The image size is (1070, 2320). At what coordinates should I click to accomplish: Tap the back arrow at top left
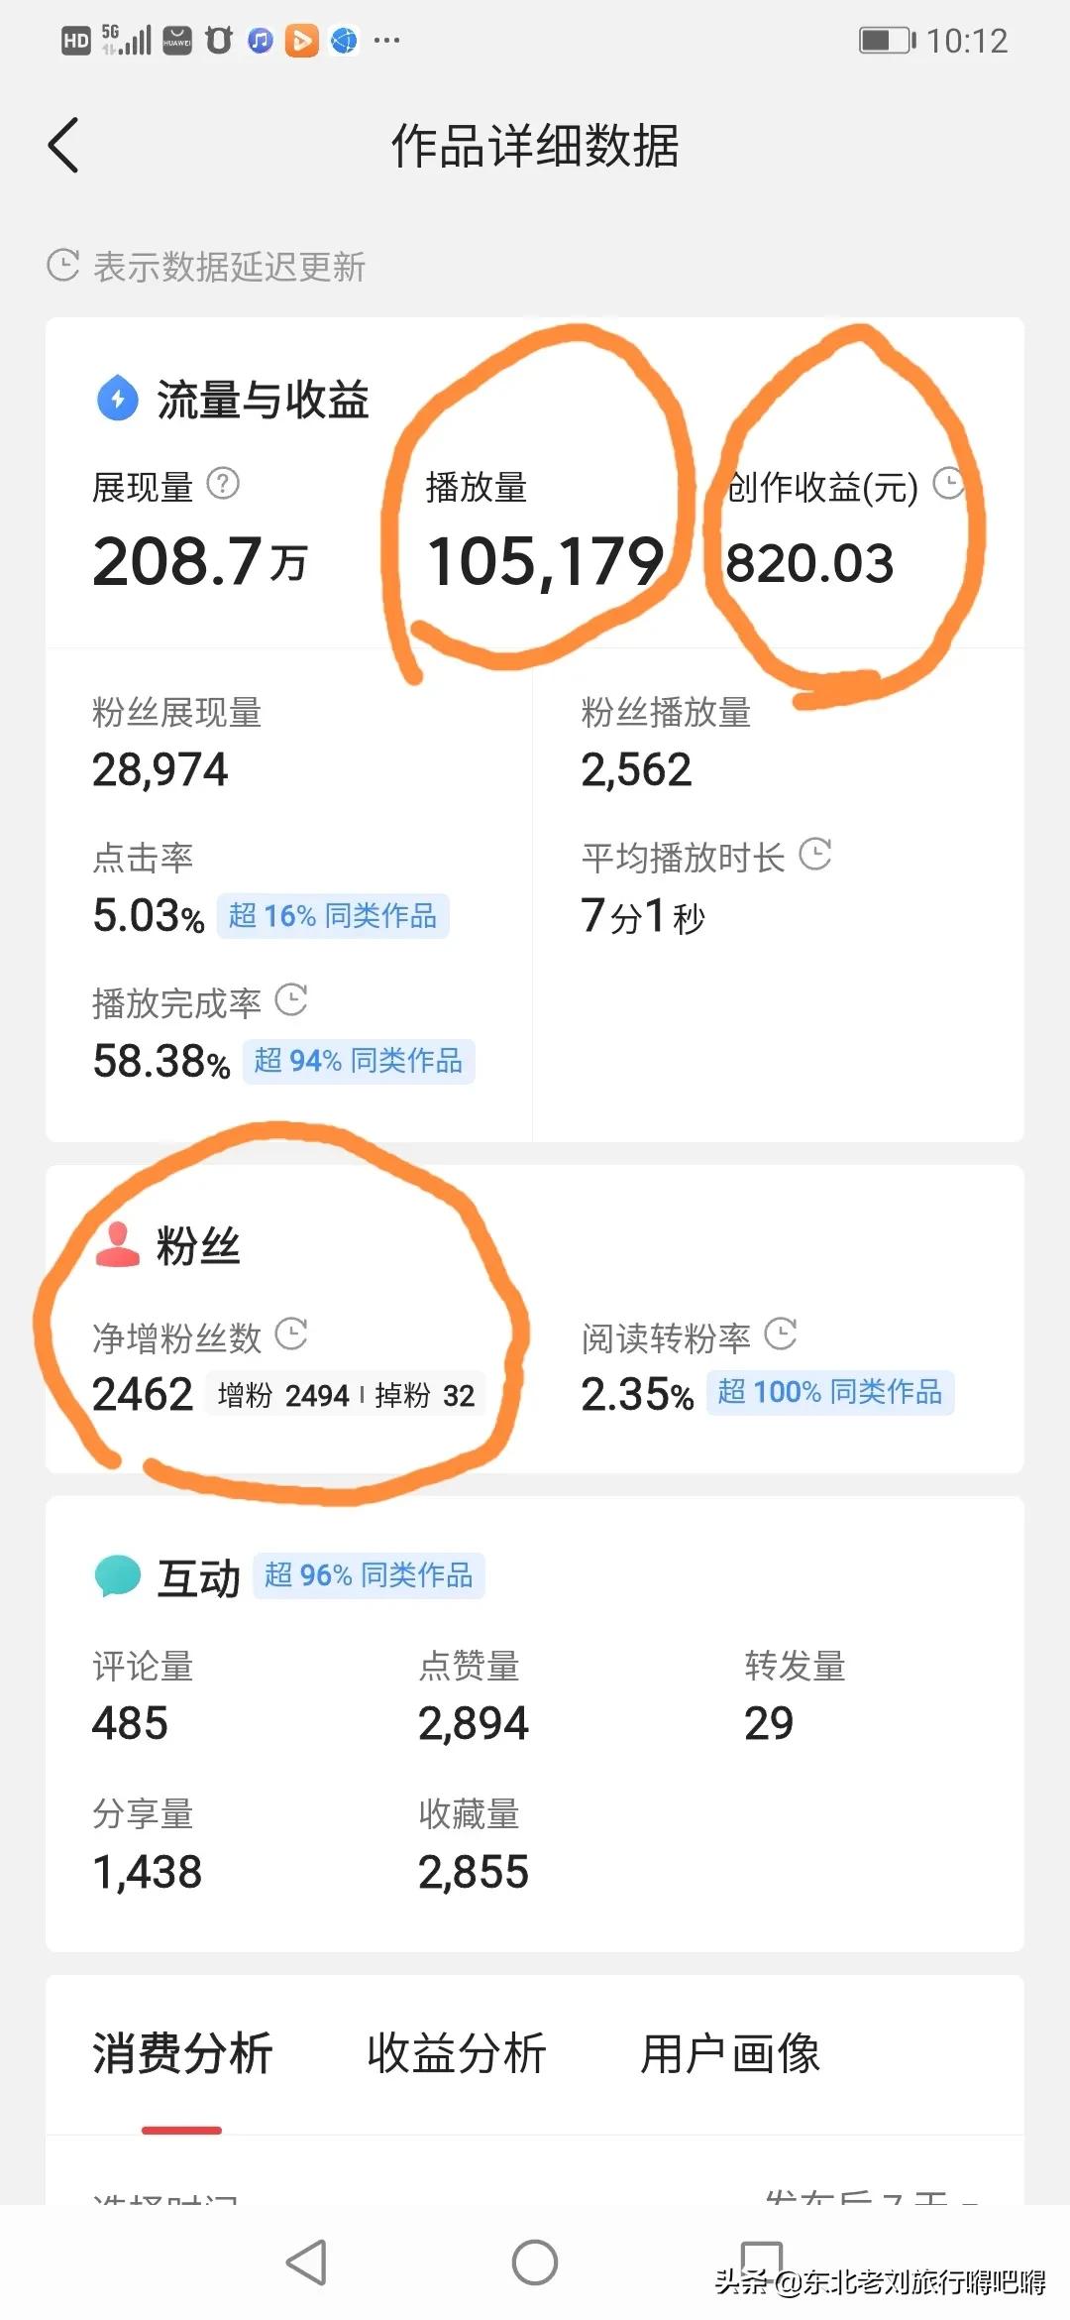tap(64, 145)
